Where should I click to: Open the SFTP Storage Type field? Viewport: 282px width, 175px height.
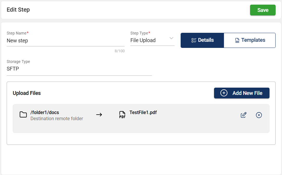(x=79, y=69)
